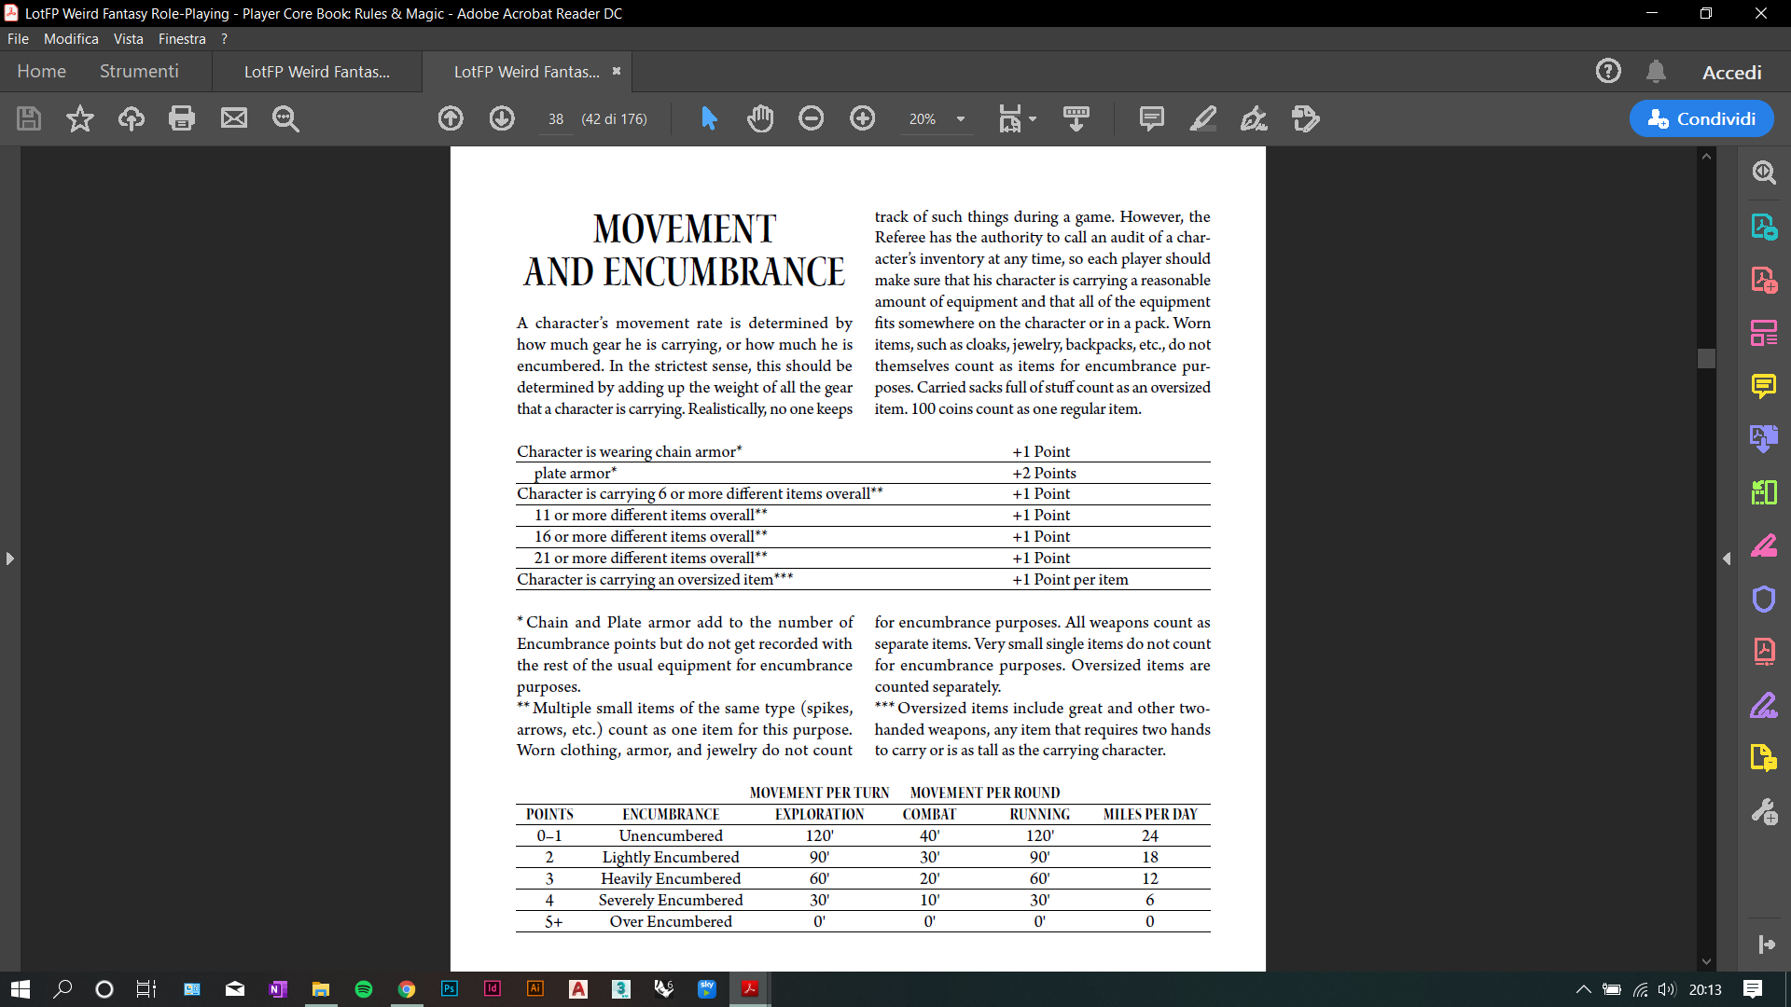Image resolution: width=1791 pixels, height=1007 pixels.
Task: Toggle notifications bell
Action: (x=1656, y=72)
